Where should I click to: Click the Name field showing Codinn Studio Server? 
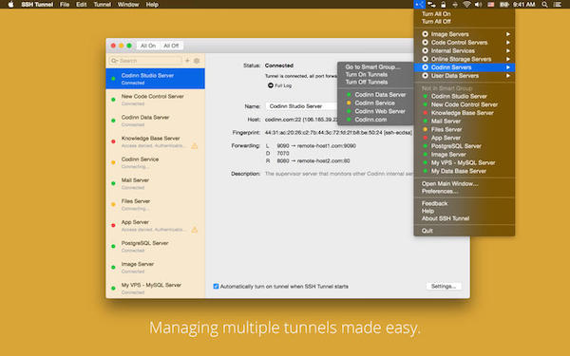[x=302, y=106]
